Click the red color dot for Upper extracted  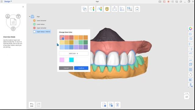(34, 28)
